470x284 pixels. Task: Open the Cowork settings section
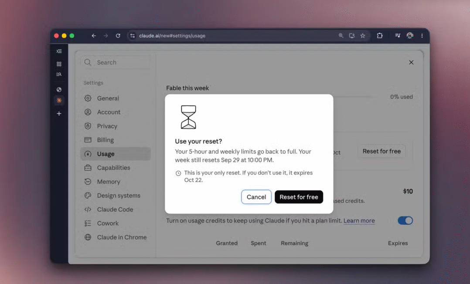(116, 223)
